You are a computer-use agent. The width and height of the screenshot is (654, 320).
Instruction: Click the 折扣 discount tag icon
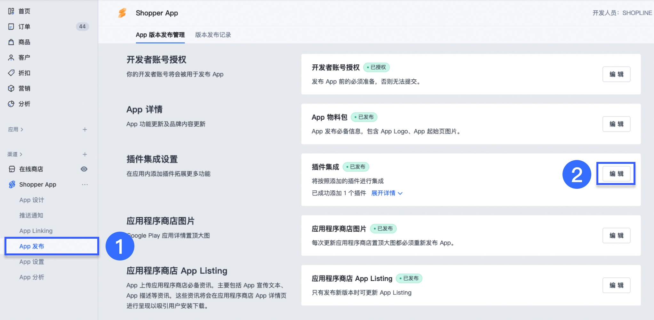(x=11, y=73)
